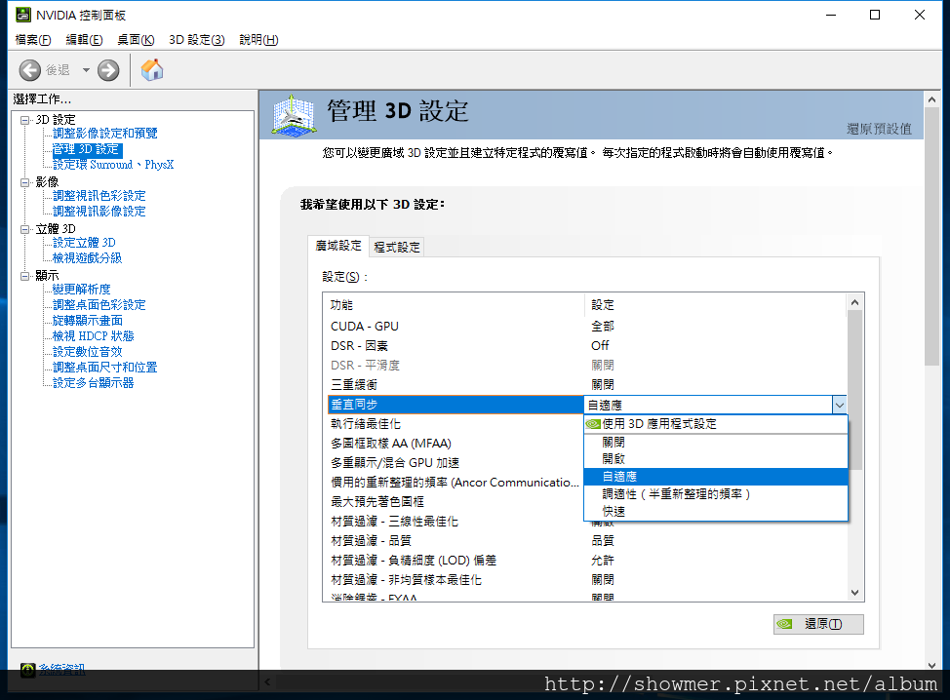This screenshot has width=950, height=700.
Task: Open 設定立體 3D tree item
Action: (84, 243)
